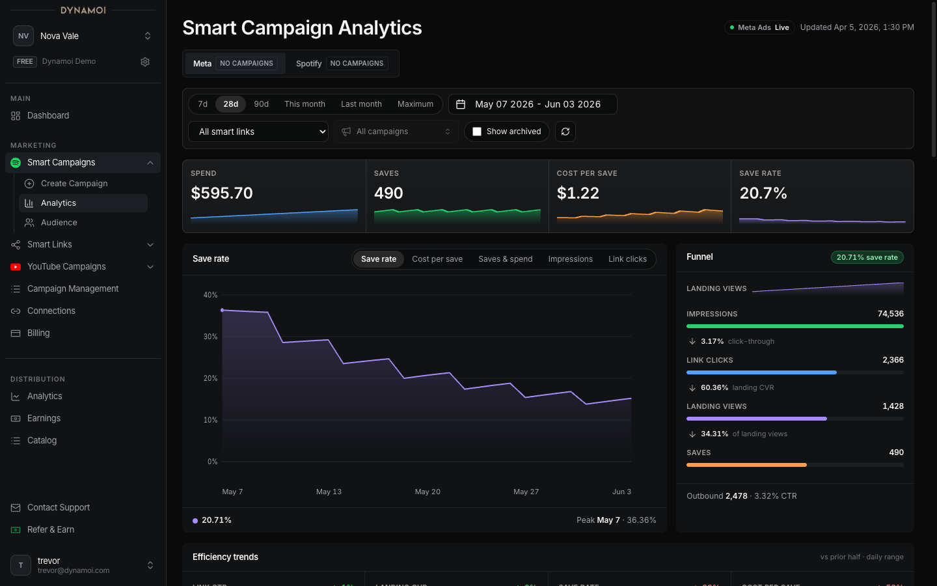
Task: Click the Catalog list icon
Action: pyautogui.click(x=16, y=441)
